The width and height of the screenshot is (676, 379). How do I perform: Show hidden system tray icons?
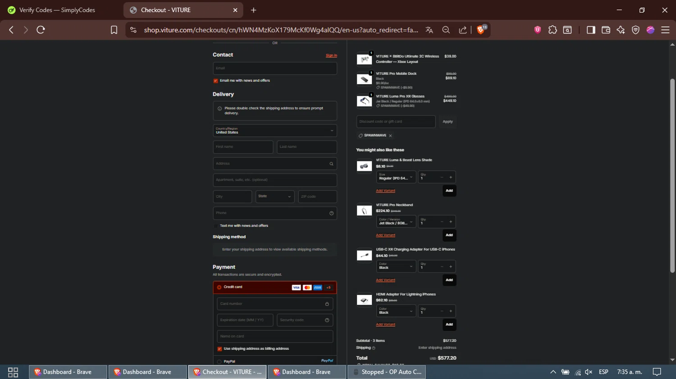(x=553, y=372)
